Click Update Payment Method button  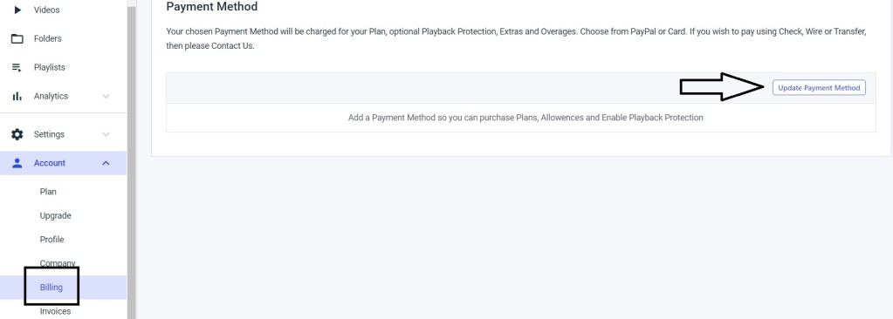pyautogui.click(x=819, y=88)
